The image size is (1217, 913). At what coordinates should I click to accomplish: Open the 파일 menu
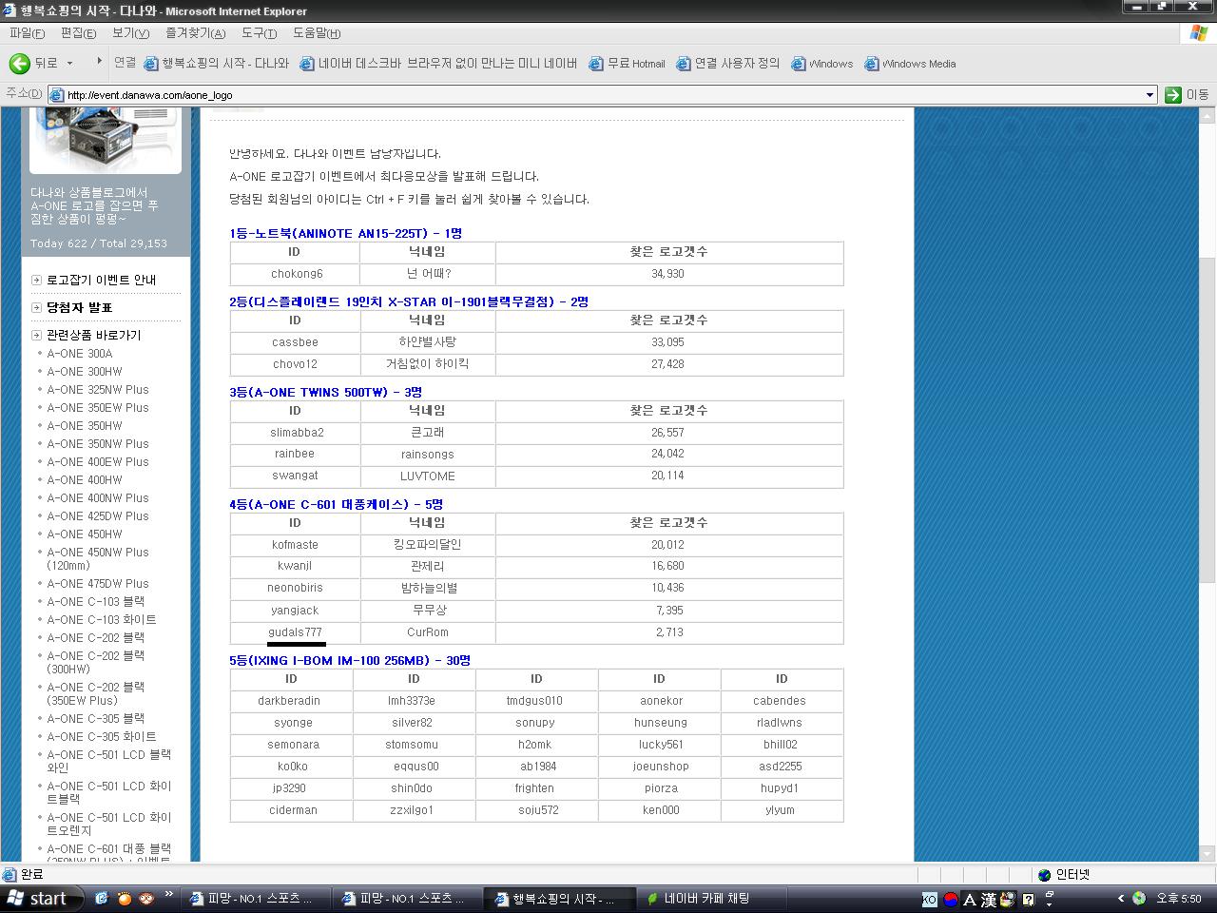pyautogui.click(x=27, y=33)
